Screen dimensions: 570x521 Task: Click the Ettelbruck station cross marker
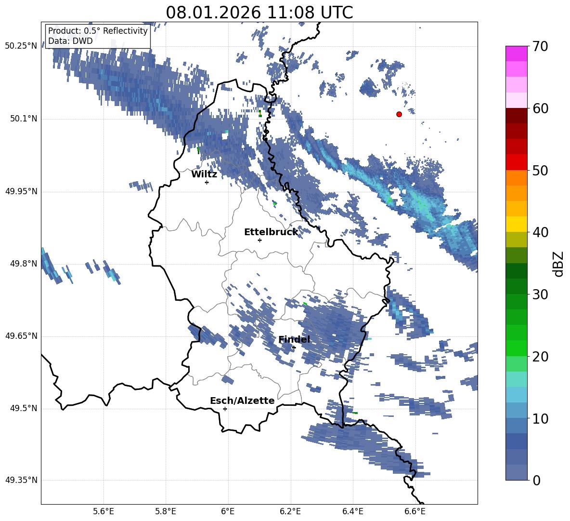pyautogui.click(x=259, y=240)
